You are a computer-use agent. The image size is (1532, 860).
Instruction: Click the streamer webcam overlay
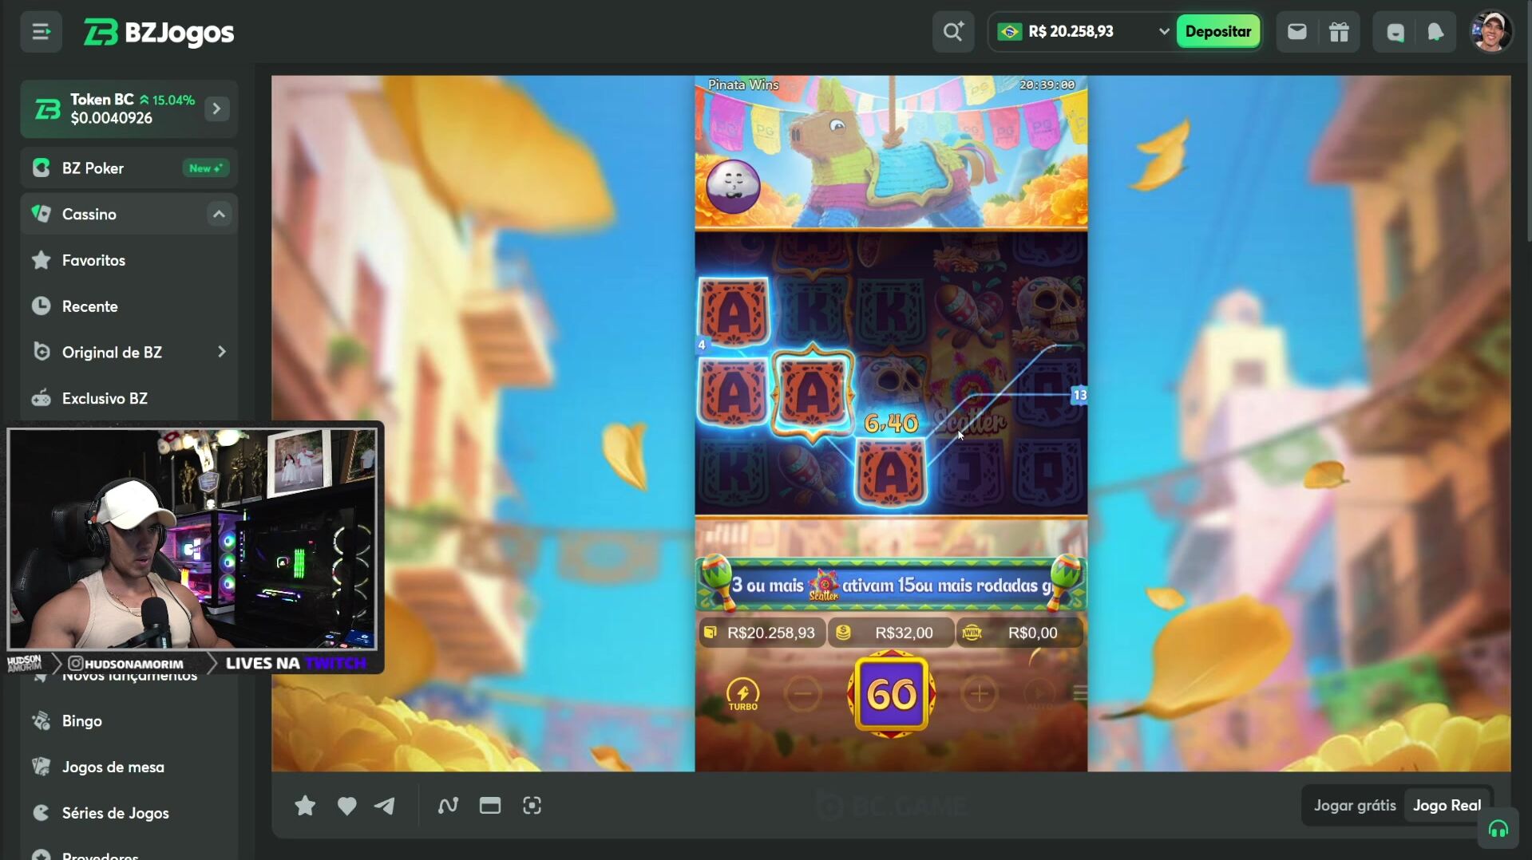tap(192, 540)
